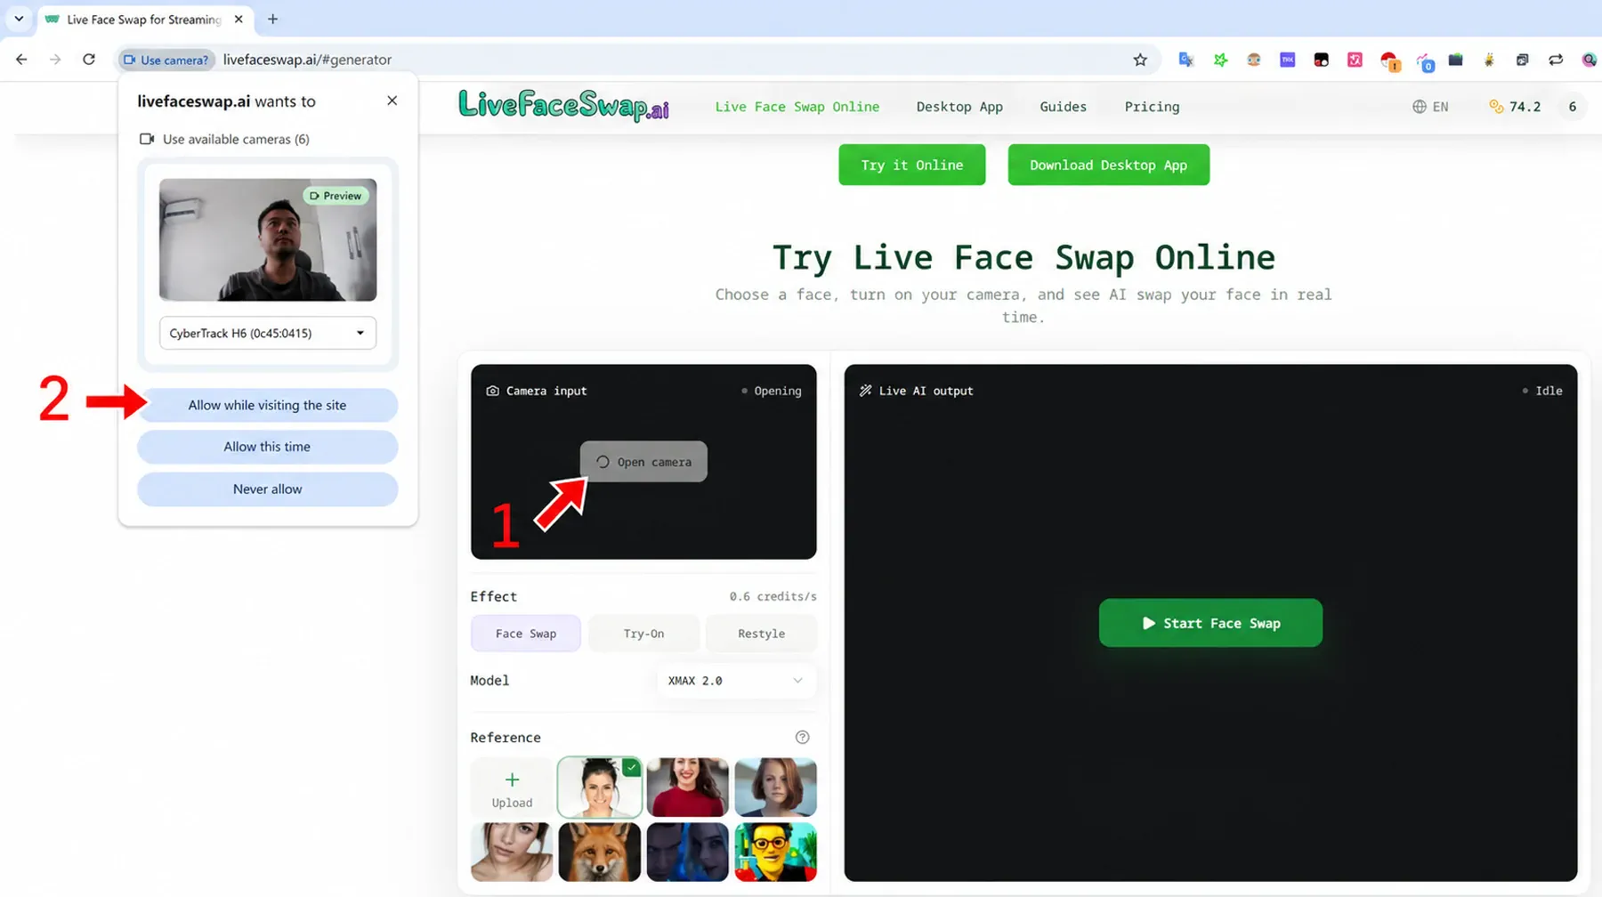The width and height of the screenshot is (1602, 897).
Task: Open a new browser tab with the plus icon
Action: click(273, 19)
